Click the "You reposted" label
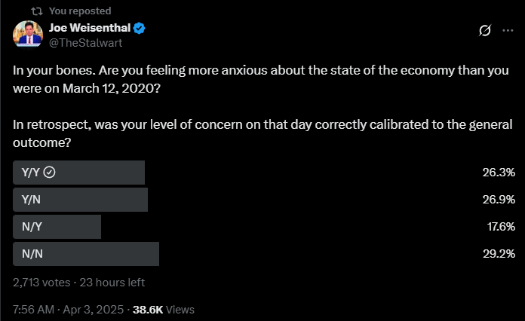Viewport: 525px width, 321px height. pyautogui.click(x=80, y=11)
